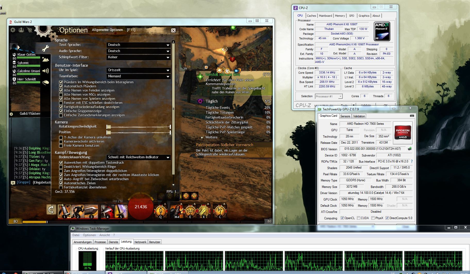470x274 pixels.
Task: Click the BIOS save chip icon in GPU-Z
Action: pos(410,149)
